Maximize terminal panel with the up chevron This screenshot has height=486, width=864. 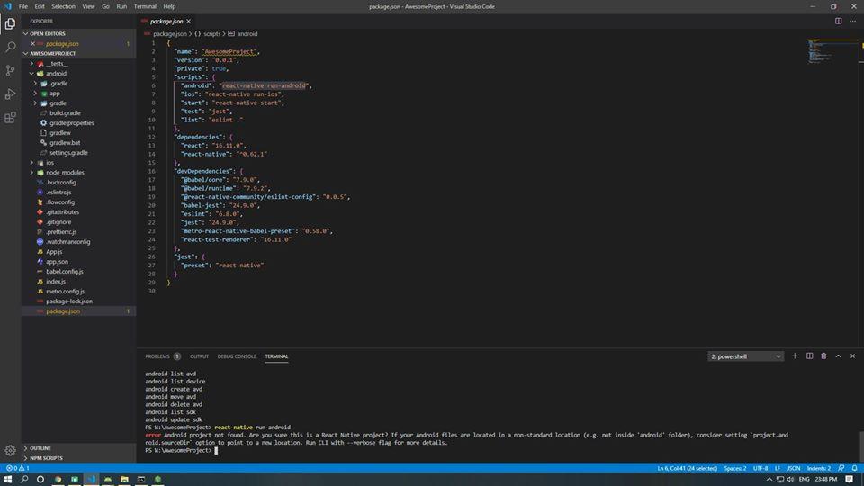839,356
